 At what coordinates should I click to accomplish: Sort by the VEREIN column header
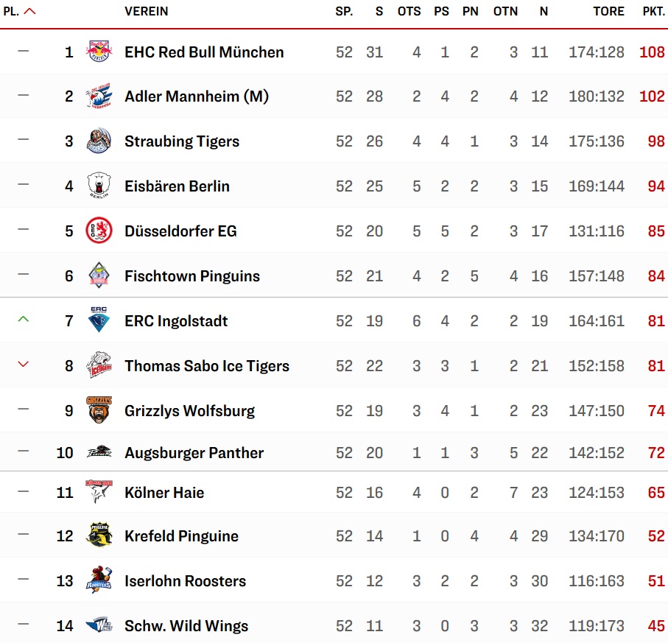(146, 12)
